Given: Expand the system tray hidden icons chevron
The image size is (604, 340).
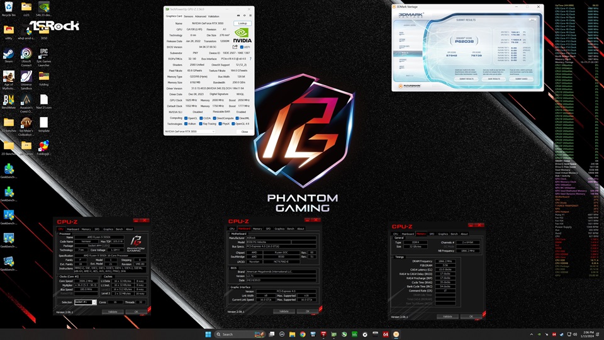Looking at the screenshot, I should pyautogui.click(x=532, y=334).
